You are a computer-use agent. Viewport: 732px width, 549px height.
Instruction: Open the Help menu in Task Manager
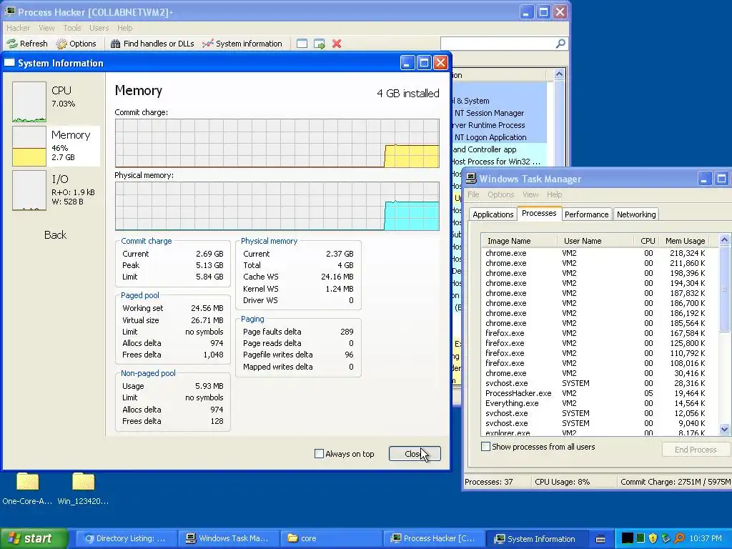point(554,194)
